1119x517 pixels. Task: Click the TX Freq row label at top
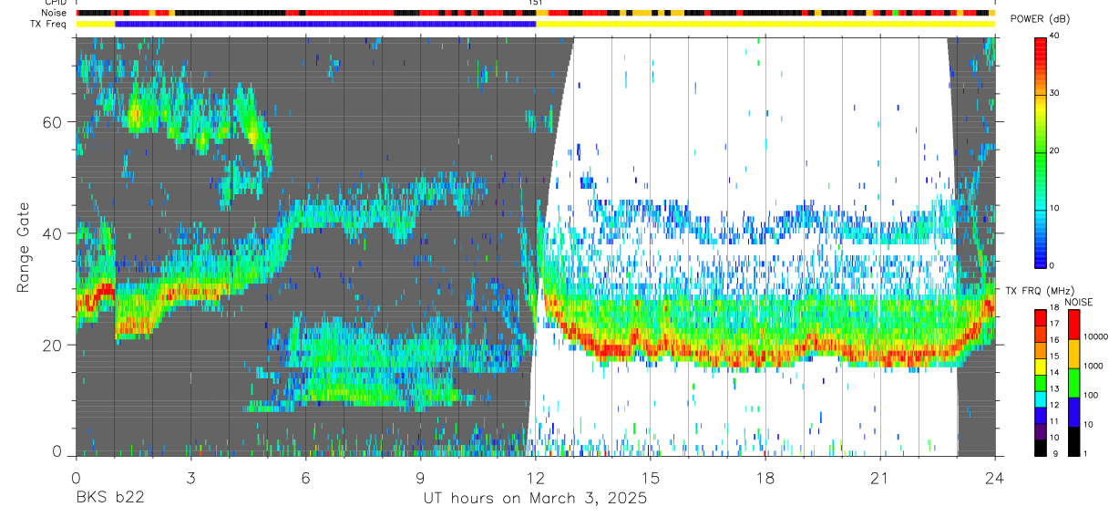click(x=49, y=25)
